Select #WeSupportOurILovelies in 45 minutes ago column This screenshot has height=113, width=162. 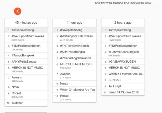coord(28,36)
